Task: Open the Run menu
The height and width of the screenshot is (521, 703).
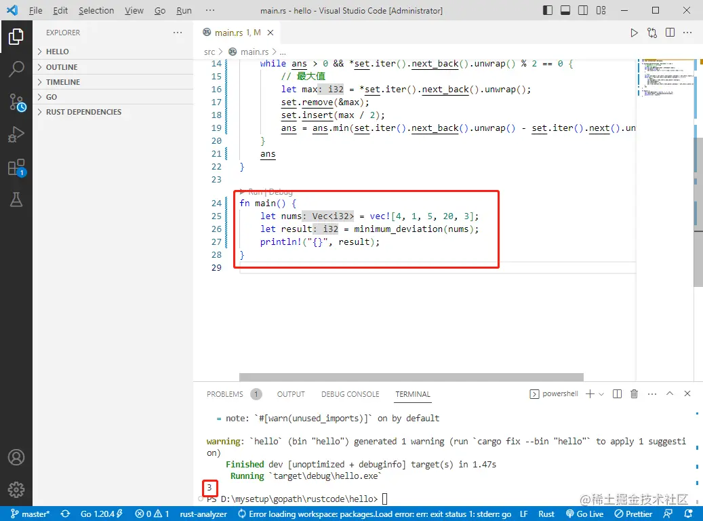Action: pyautogui.click(x=184, y=10)
